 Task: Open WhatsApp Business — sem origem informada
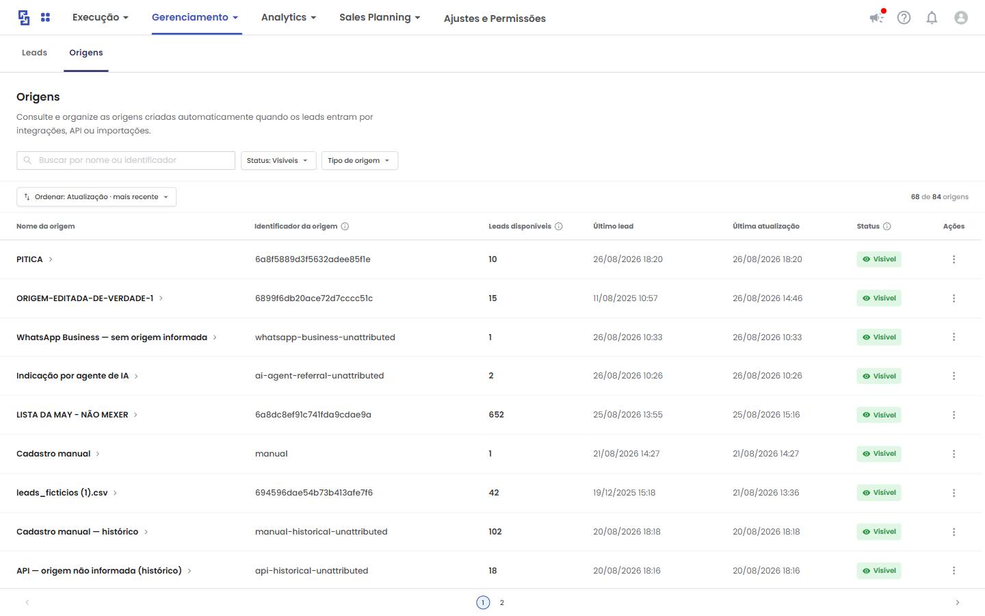click(111, 337)
